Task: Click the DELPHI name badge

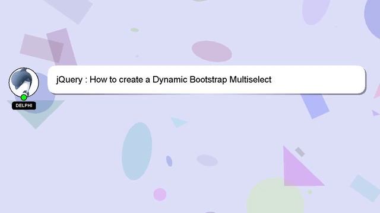Action: tap(24, 105)
